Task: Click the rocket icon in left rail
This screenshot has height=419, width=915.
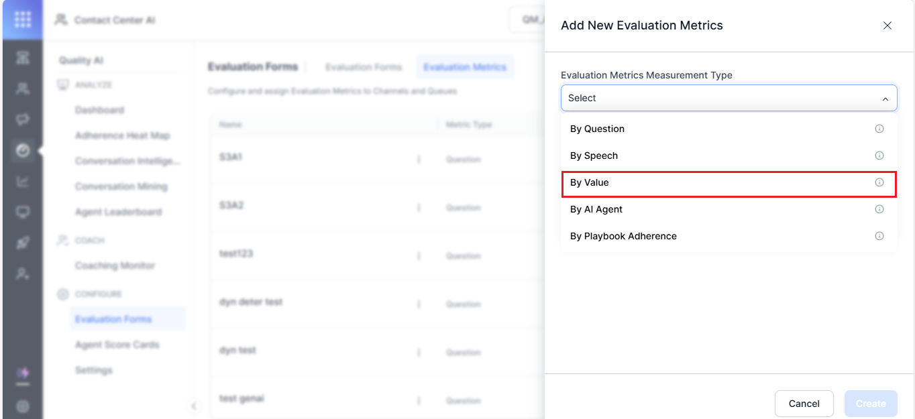Action: pyautogui.click(x=23, y=243)
